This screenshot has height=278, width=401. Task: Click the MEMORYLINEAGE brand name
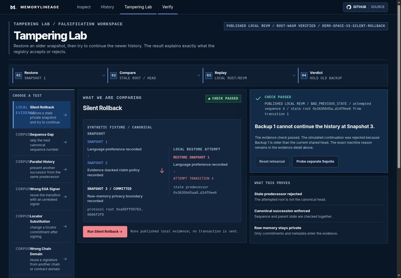tap(40, 7)
